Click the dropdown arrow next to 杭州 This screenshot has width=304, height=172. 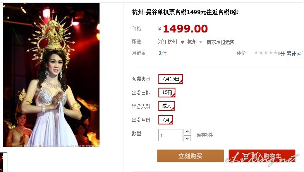click(x=201, y=42)
